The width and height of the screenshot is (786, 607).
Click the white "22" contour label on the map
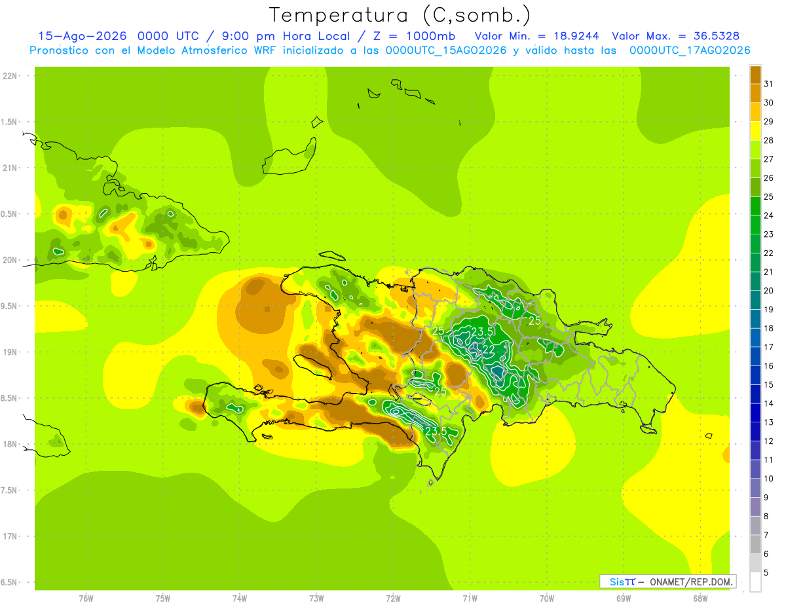488,350
